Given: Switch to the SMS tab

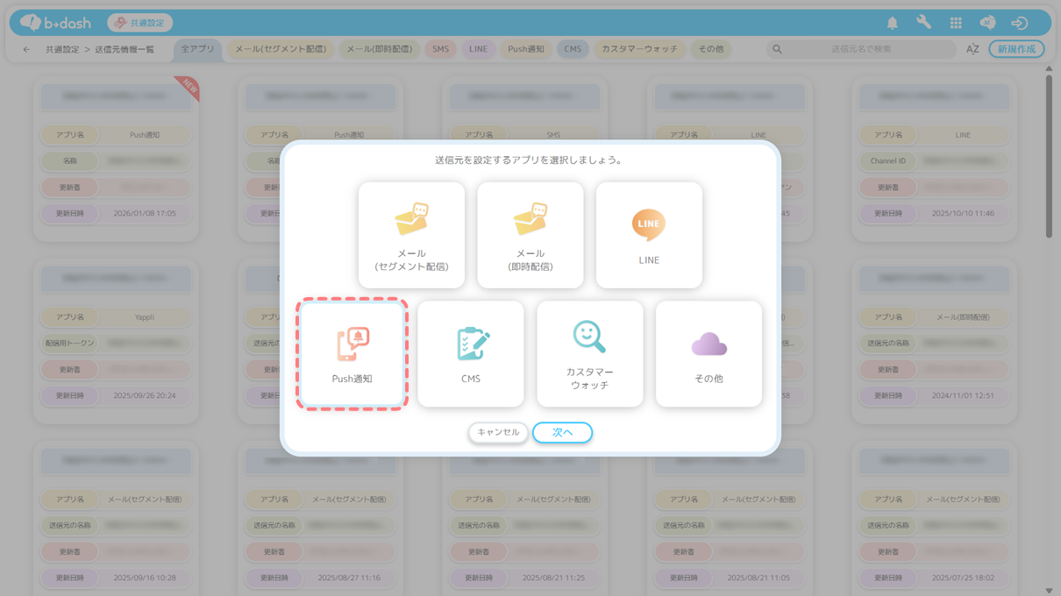Looking at the screenshot, I should pyautogui.click(x=440, y=49).
